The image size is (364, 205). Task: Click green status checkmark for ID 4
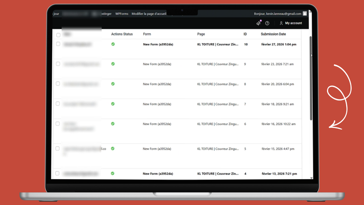coord(112,173)
